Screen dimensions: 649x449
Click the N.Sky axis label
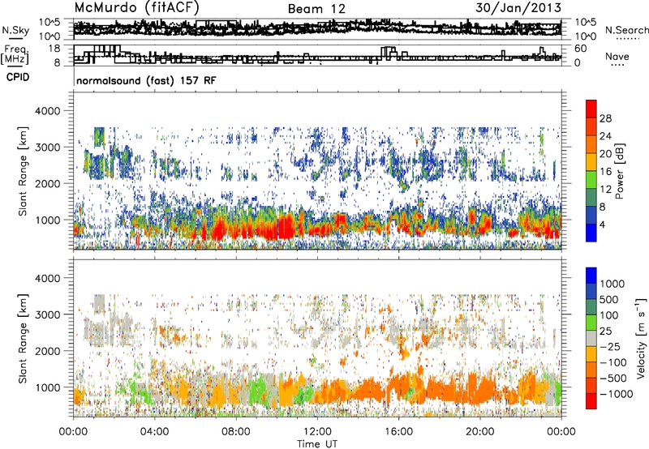15,30
